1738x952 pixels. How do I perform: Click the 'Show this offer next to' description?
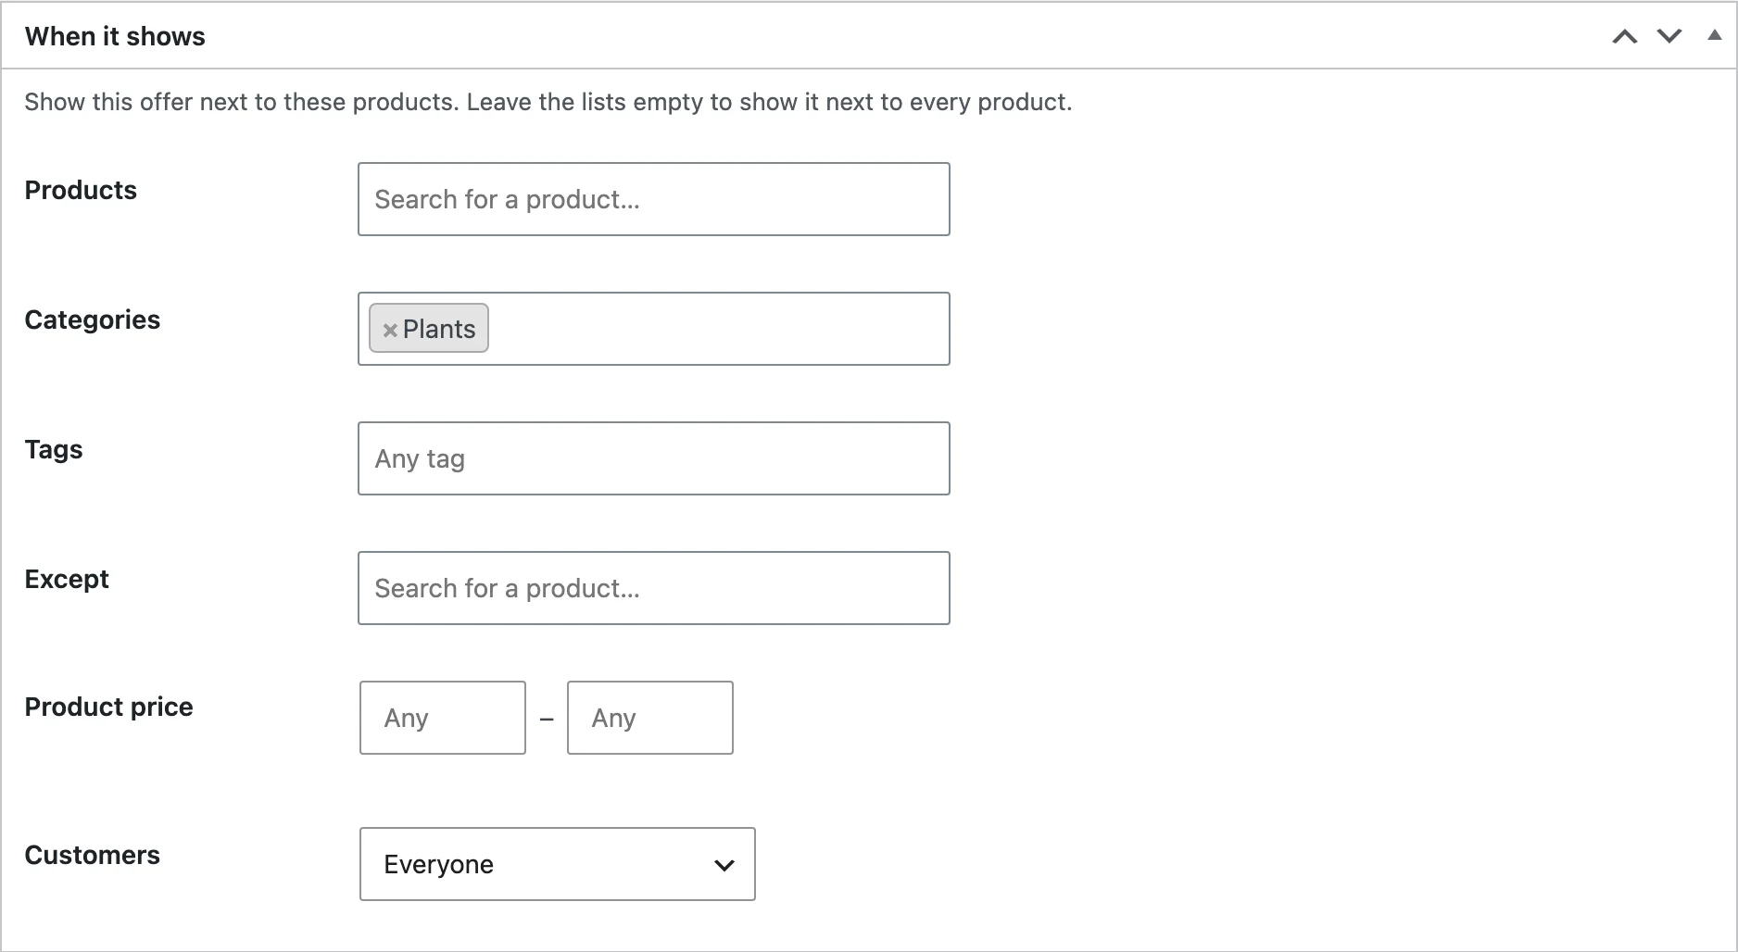coord(548,102)
